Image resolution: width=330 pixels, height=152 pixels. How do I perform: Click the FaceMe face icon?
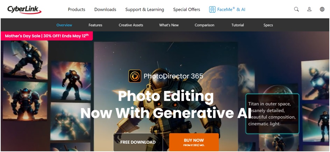tap(212, 9)
